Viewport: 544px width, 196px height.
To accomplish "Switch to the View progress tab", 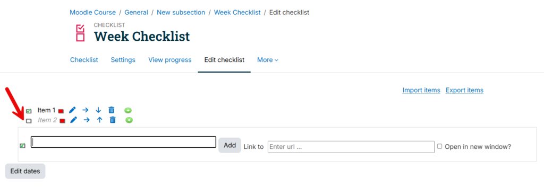I will click(x=170, y=60).
